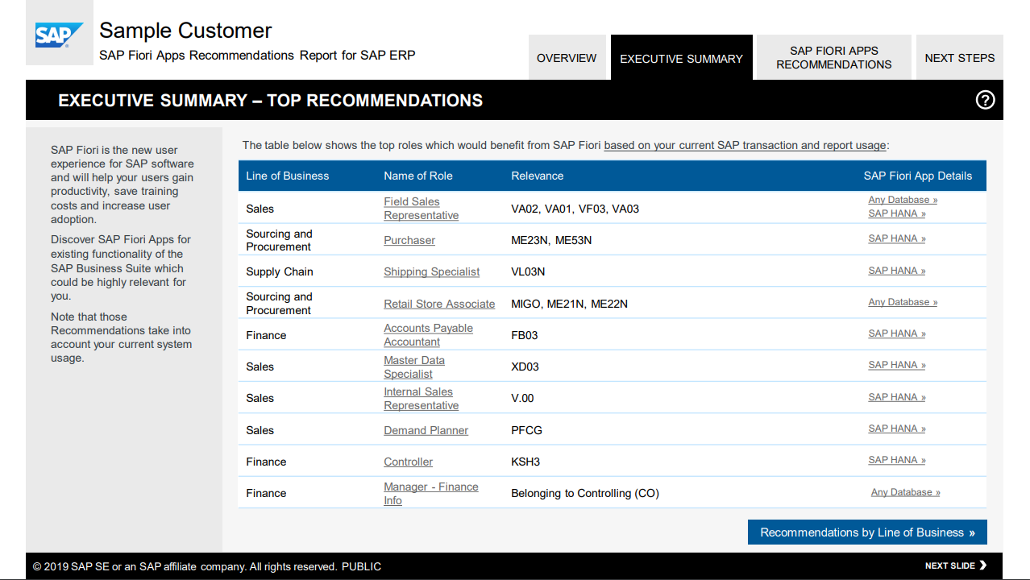
Task: Open the help question mark icon
Action: 985,100
